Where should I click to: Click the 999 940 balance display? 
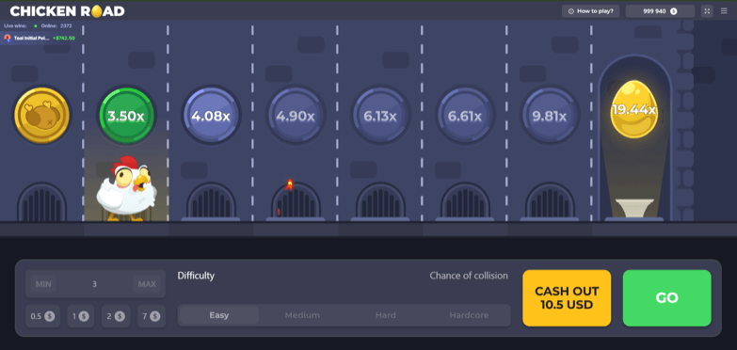[x=660, y=11]
